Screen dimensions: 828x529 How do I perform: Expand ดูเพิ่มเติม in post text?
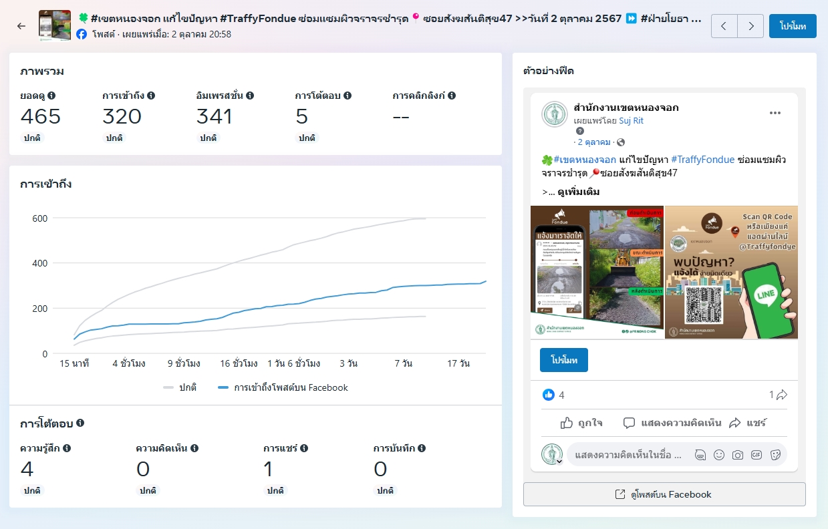[x=578, y=192]
